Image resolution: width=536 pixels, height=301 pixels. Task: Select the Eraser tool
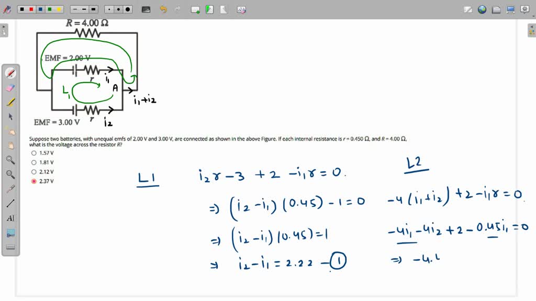(9, 87)
